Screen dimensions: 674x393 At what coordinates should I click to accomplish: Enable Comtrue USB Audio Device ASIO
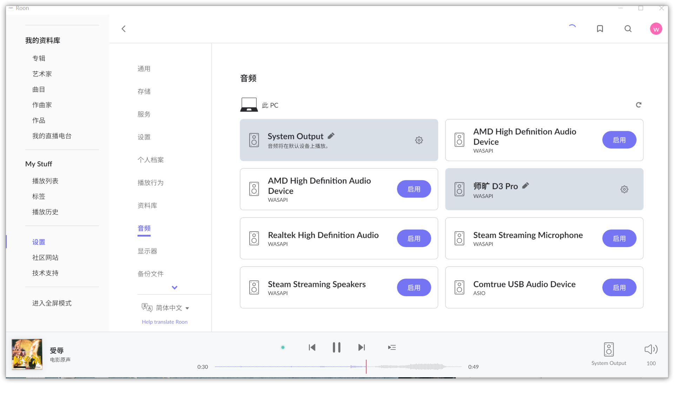click(619, 288)
